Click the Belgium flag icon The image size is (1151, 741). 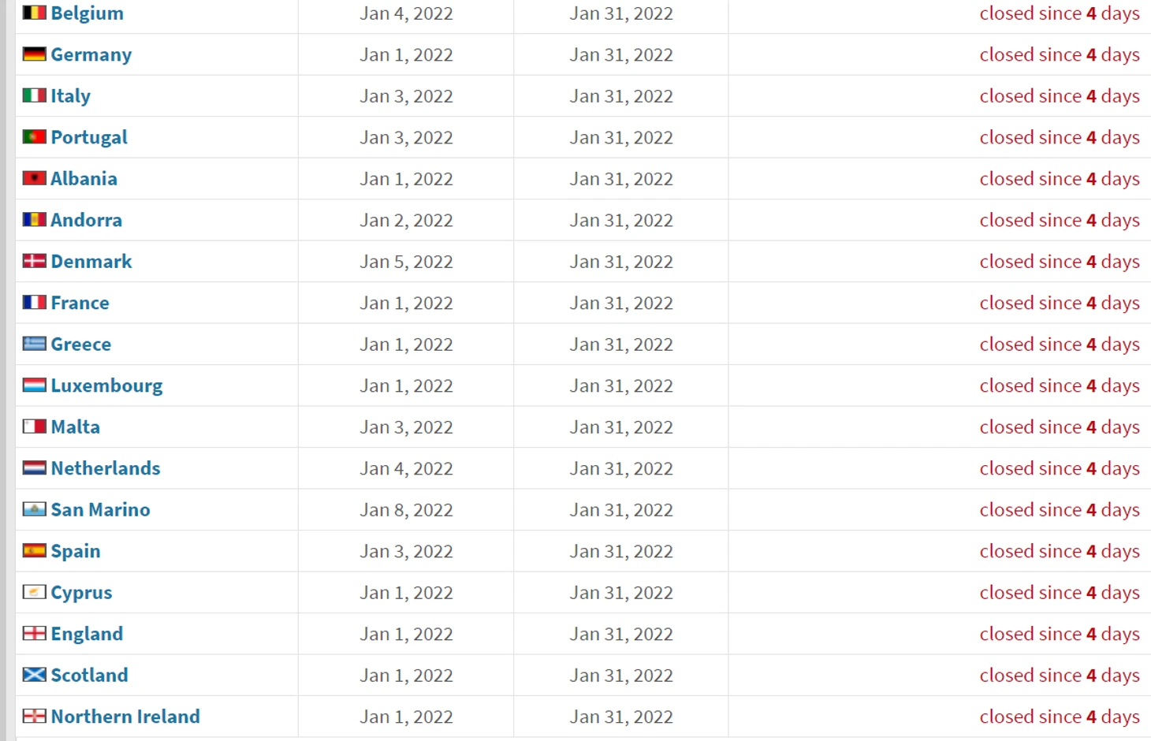point(35,13)
